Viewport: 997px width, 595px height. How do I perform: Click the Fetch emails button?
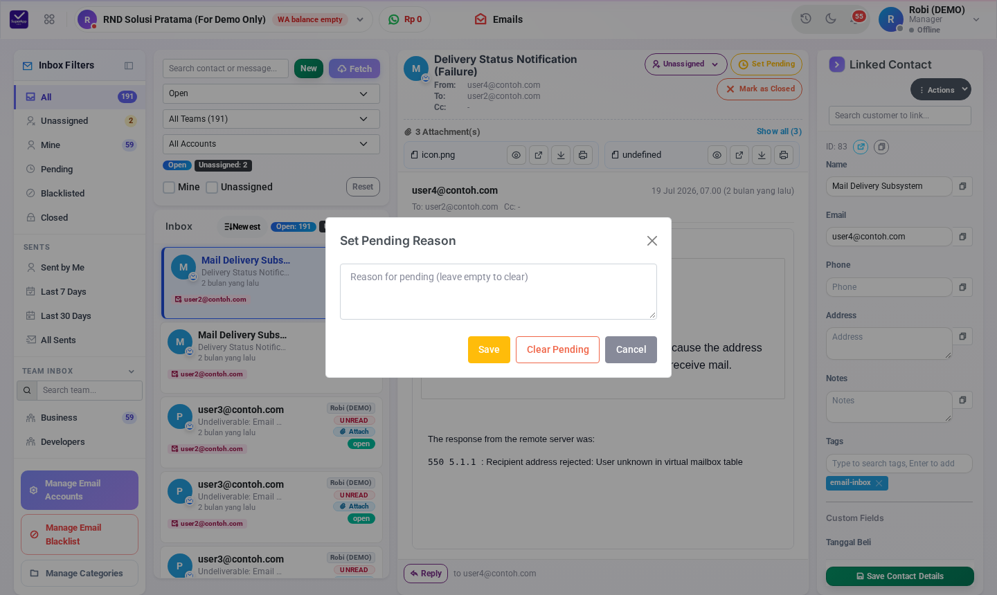click(354, 68)
